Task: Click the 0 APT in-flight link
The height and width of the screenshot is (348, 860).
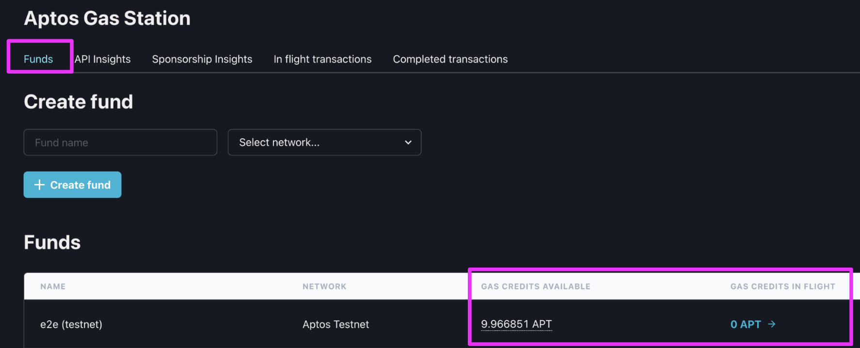Action: (746, 324)
